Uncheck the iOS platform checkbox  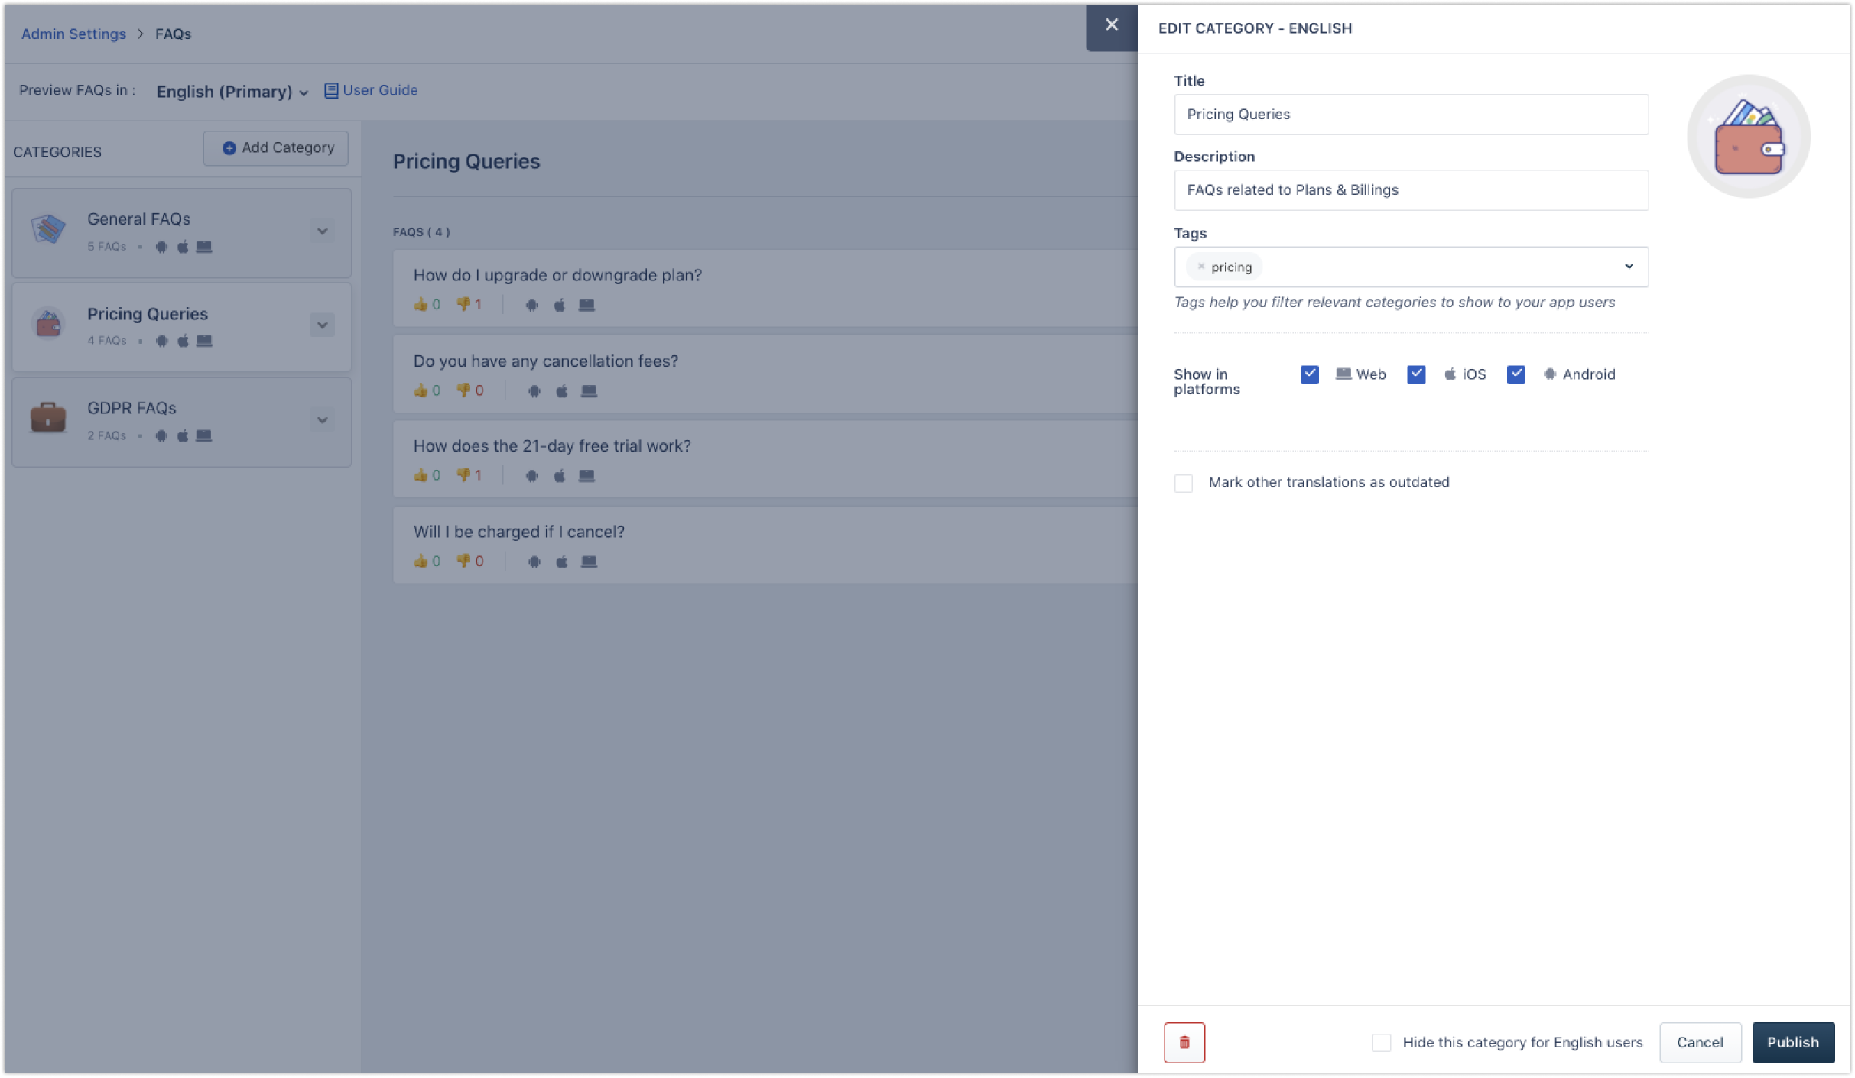(1415, 374)
